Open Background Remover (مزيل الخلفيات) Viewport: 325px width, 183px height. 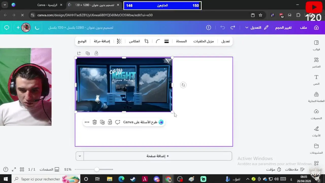[x=204, y=41]
